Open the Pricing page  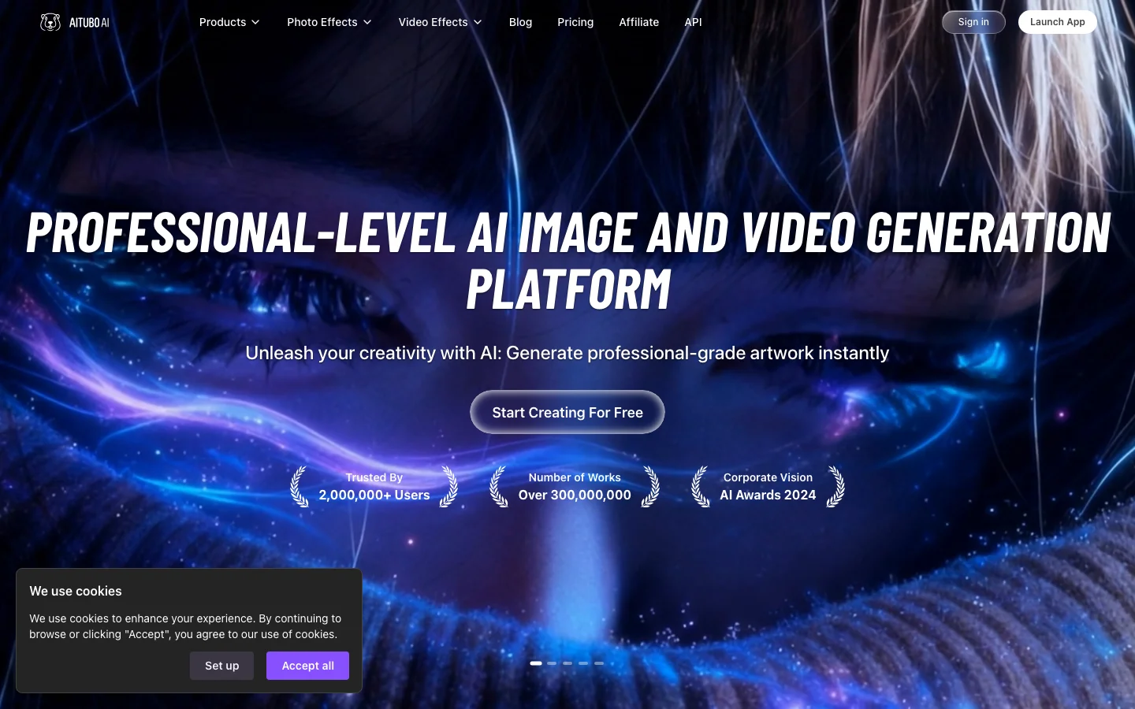click(x=575, y=22)
